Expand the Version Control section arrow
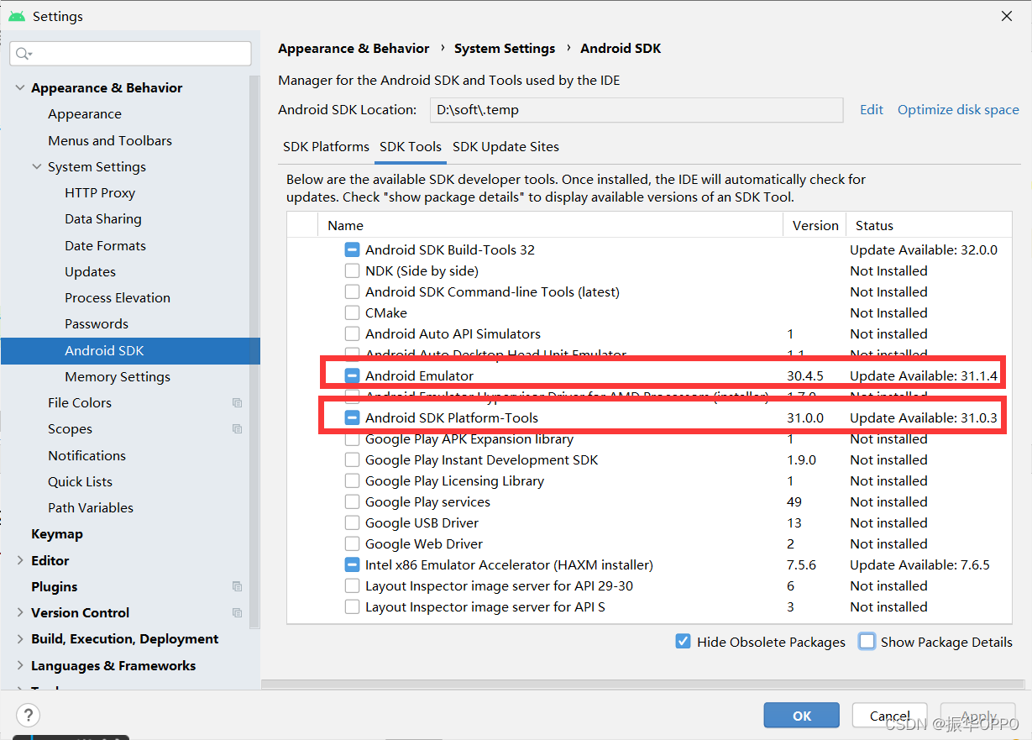Viewport: 1032px width, 740px height. 20,612
